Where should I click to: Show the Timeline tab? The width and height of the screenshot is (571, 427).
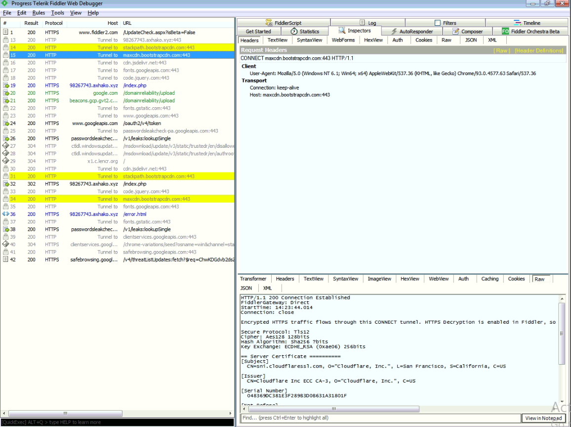click(527, 23)
